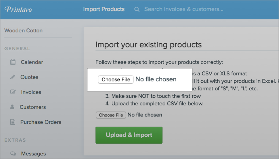Screen dimensions: 279x159
Task: Click the Import Products header title
Action: (104, 9)
